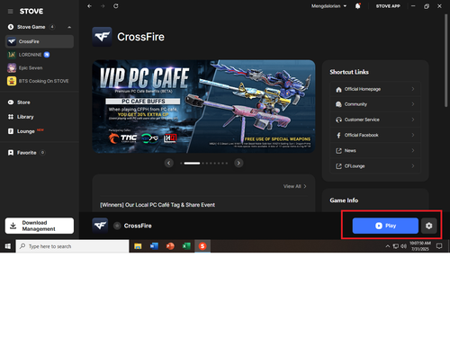Open game settings gear next to Play

[x=429, y=226]
